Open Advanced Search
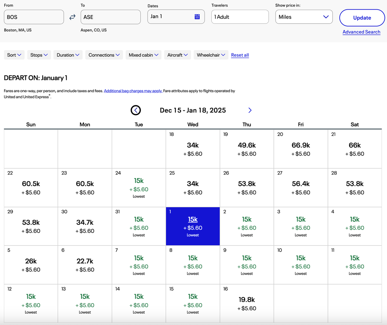 pos(361,32)
